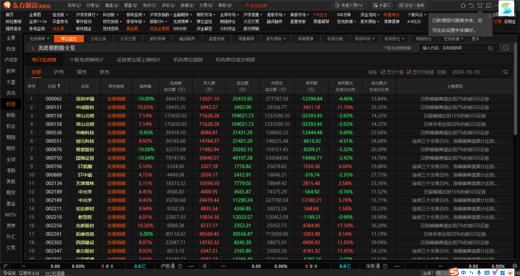Click stock code 000796 in table
Screen dimensions: 520x276
click(x=54, y=166)
